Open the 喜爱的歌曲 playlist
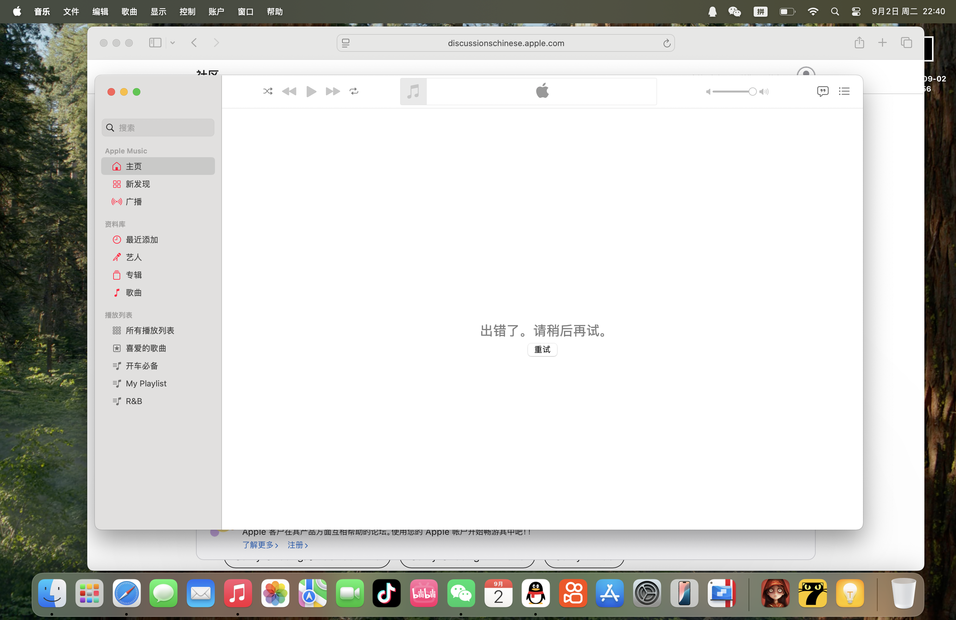This screenshot has width=956, height=620. tap(145, 348)
